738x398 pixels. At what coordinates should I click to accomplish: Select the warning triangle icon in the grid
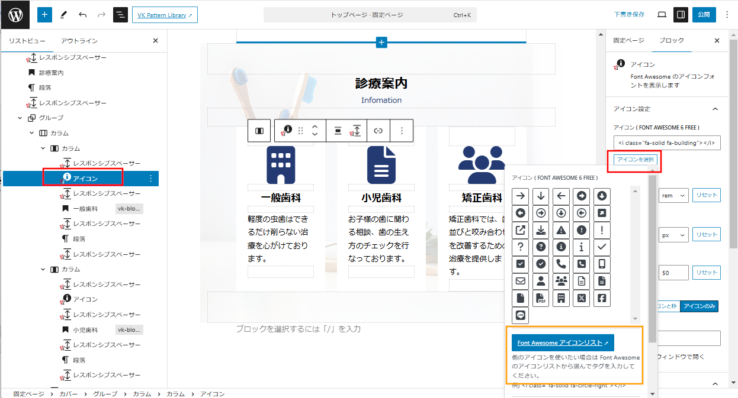tap(561, 230)
